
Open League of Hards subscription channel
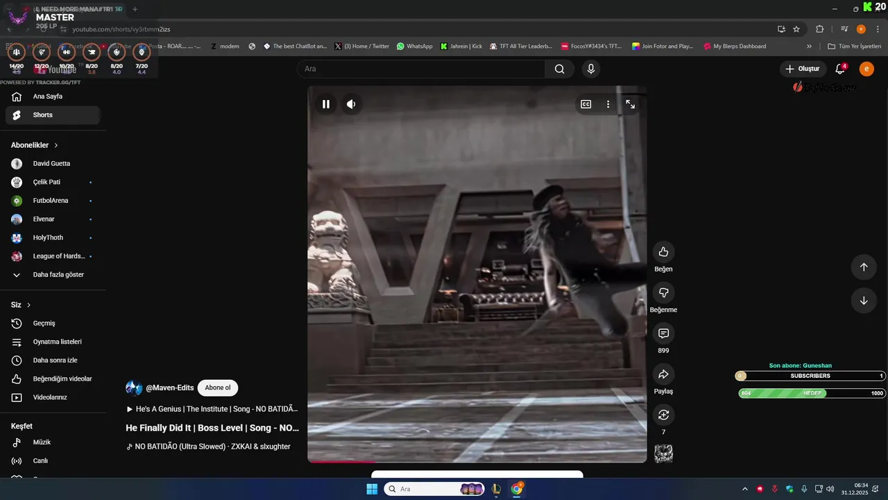click(53, 256)
